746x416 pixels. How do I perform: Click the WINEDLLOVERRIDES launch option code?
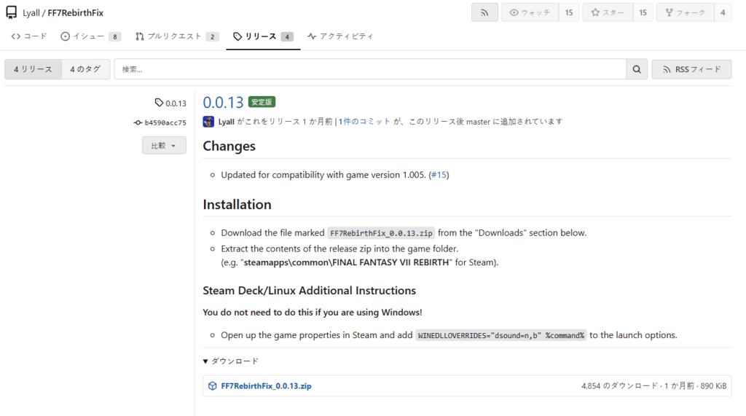point(501,336)
